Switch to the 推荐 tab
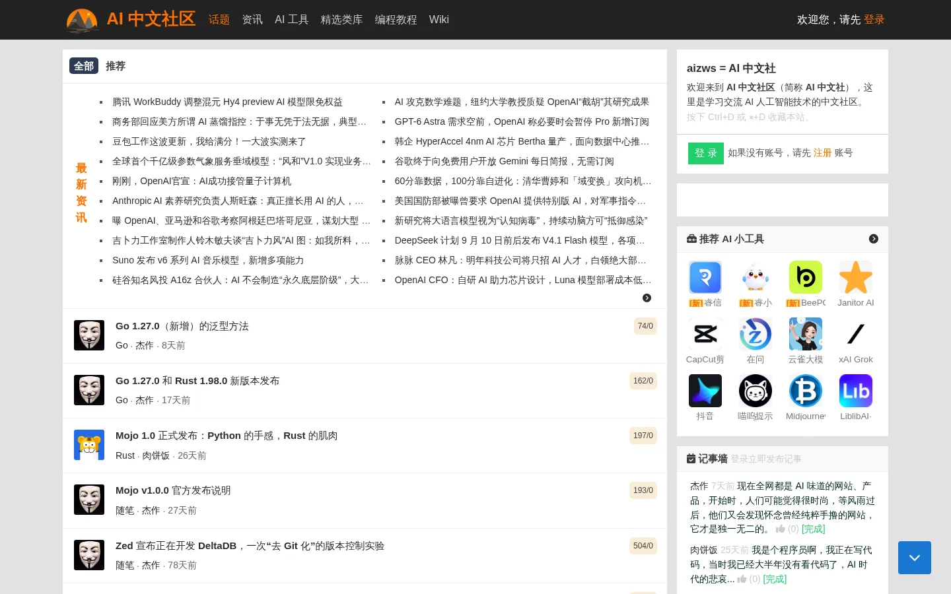Viewport: 951px width, 594px height. [x=116, y=66]
